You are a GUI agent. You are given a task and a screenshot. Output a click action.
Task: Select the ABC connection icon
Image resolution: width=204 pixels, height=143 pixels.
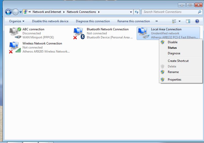(x=15, y=33)
